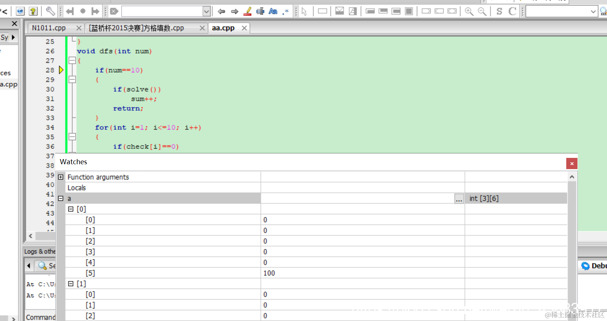Click arrow next to Sy tab

13,37
